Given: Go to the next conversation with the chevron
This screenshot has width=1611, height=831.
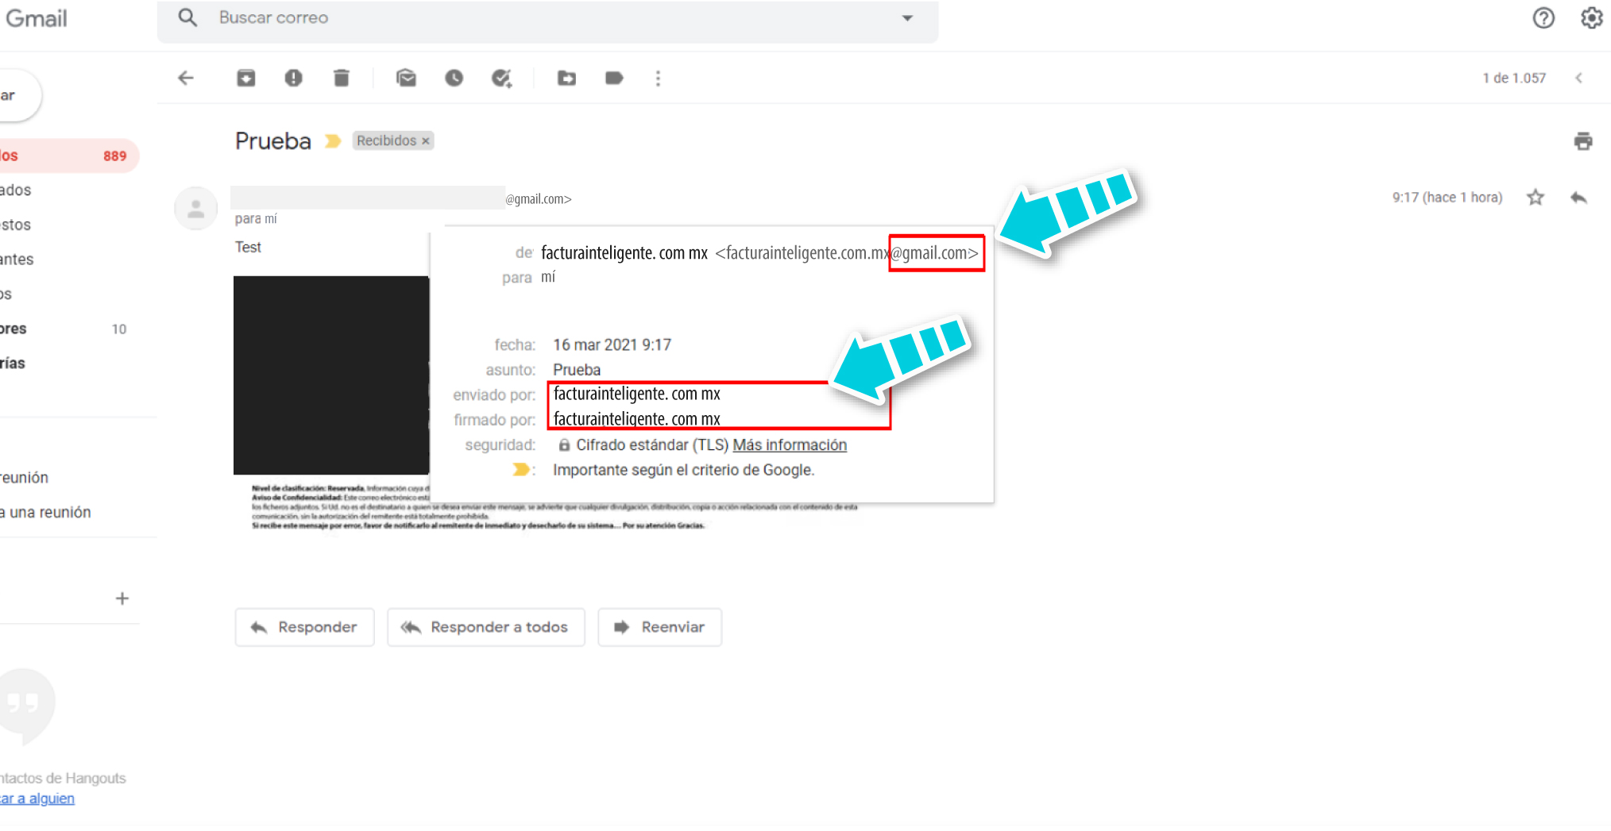Looking at the screenshot, I should (1578, 78).
